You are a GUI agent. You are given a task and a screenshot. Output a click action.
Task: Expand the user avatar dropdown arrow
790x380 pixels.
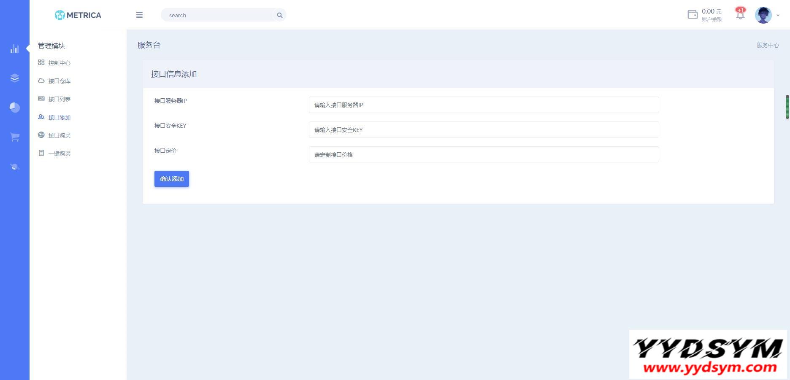pyautogui.click(x=778, y=15)
